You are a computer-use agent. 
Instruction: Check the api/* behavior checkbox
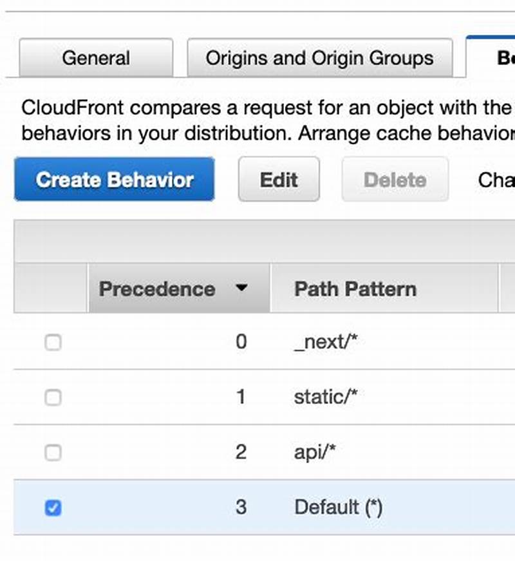point(51,452)
